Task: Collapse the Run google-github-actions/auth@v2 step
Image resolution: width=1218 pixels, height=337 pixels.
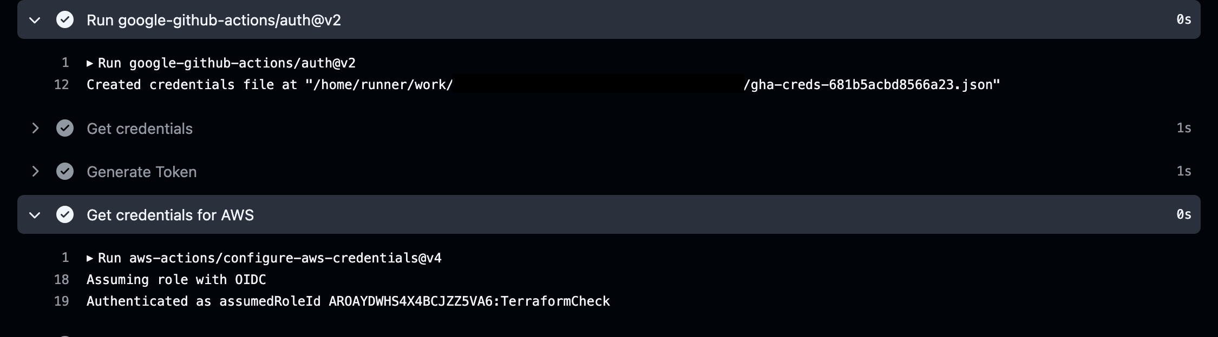Action: tap(35, 20)
